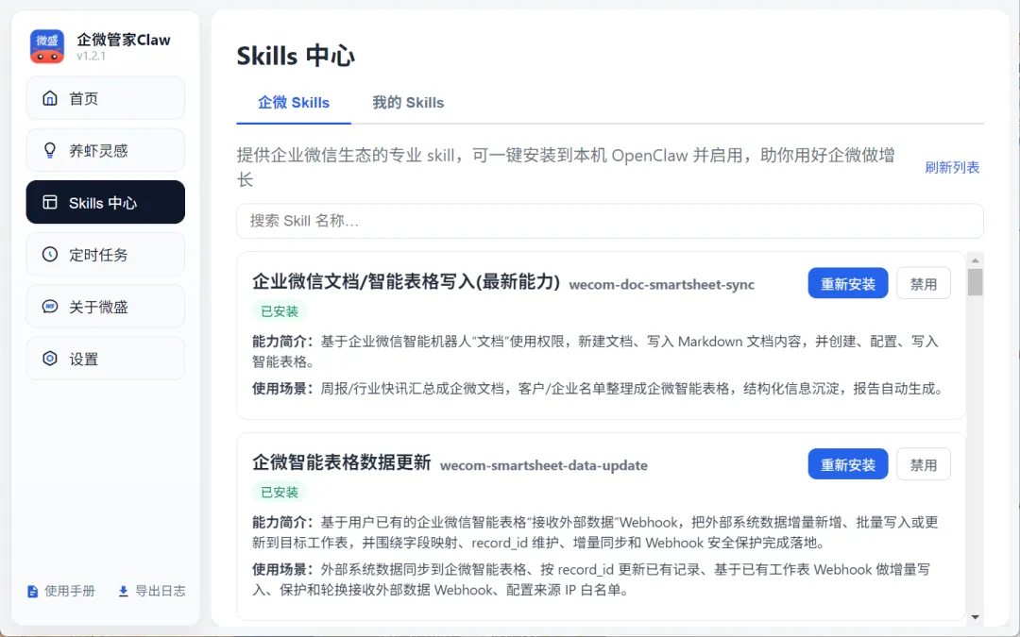Click the clock icon for 定时任务
The width and height of the screenshot is (1020, 637).
click(50, 254)
